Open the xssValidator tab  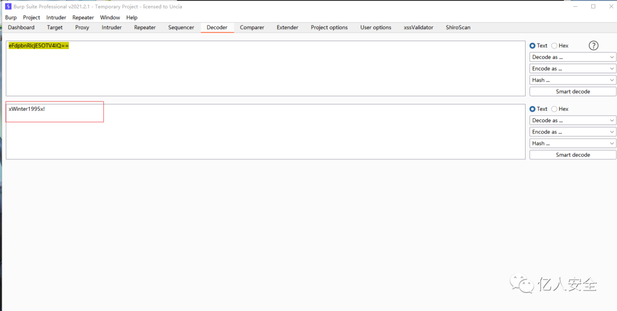[x=418, y=27]
